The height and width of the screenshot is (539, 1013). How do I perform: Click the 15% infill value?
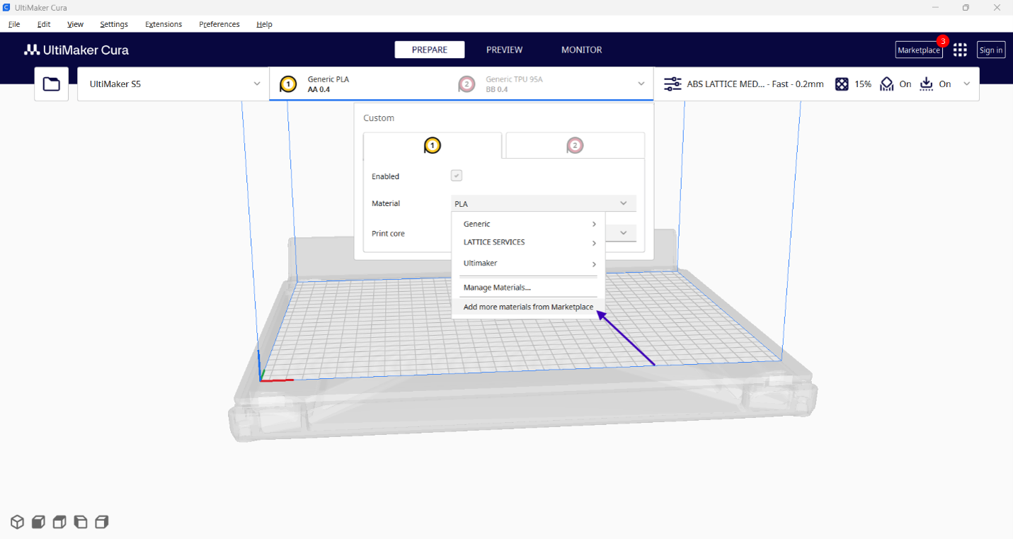click(x=863, y=84)
